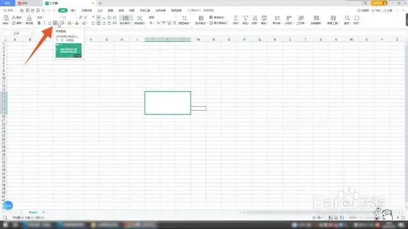The width and height of the screenshot is (408, 229).
Task: Click the orange account login button
Action: [379, 3]
